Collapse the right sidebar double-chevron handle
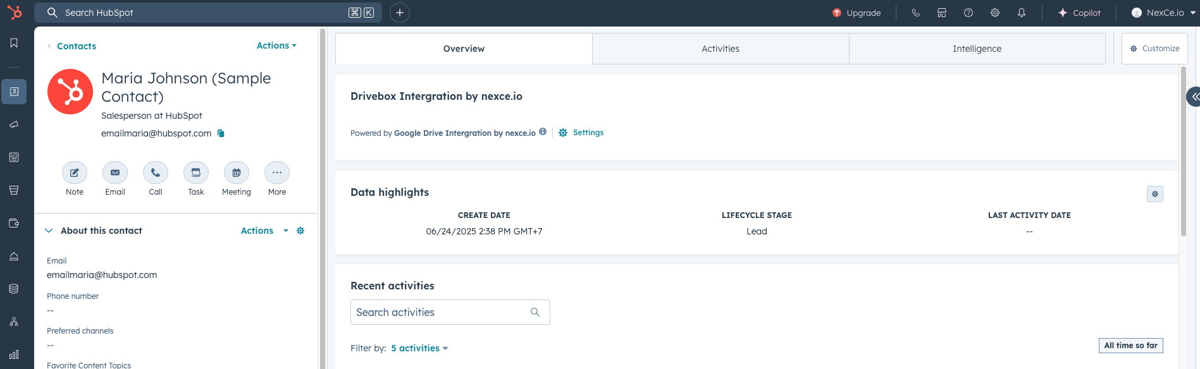Viewport: 1200px width, 369px height. click(x=1194, y=97)
